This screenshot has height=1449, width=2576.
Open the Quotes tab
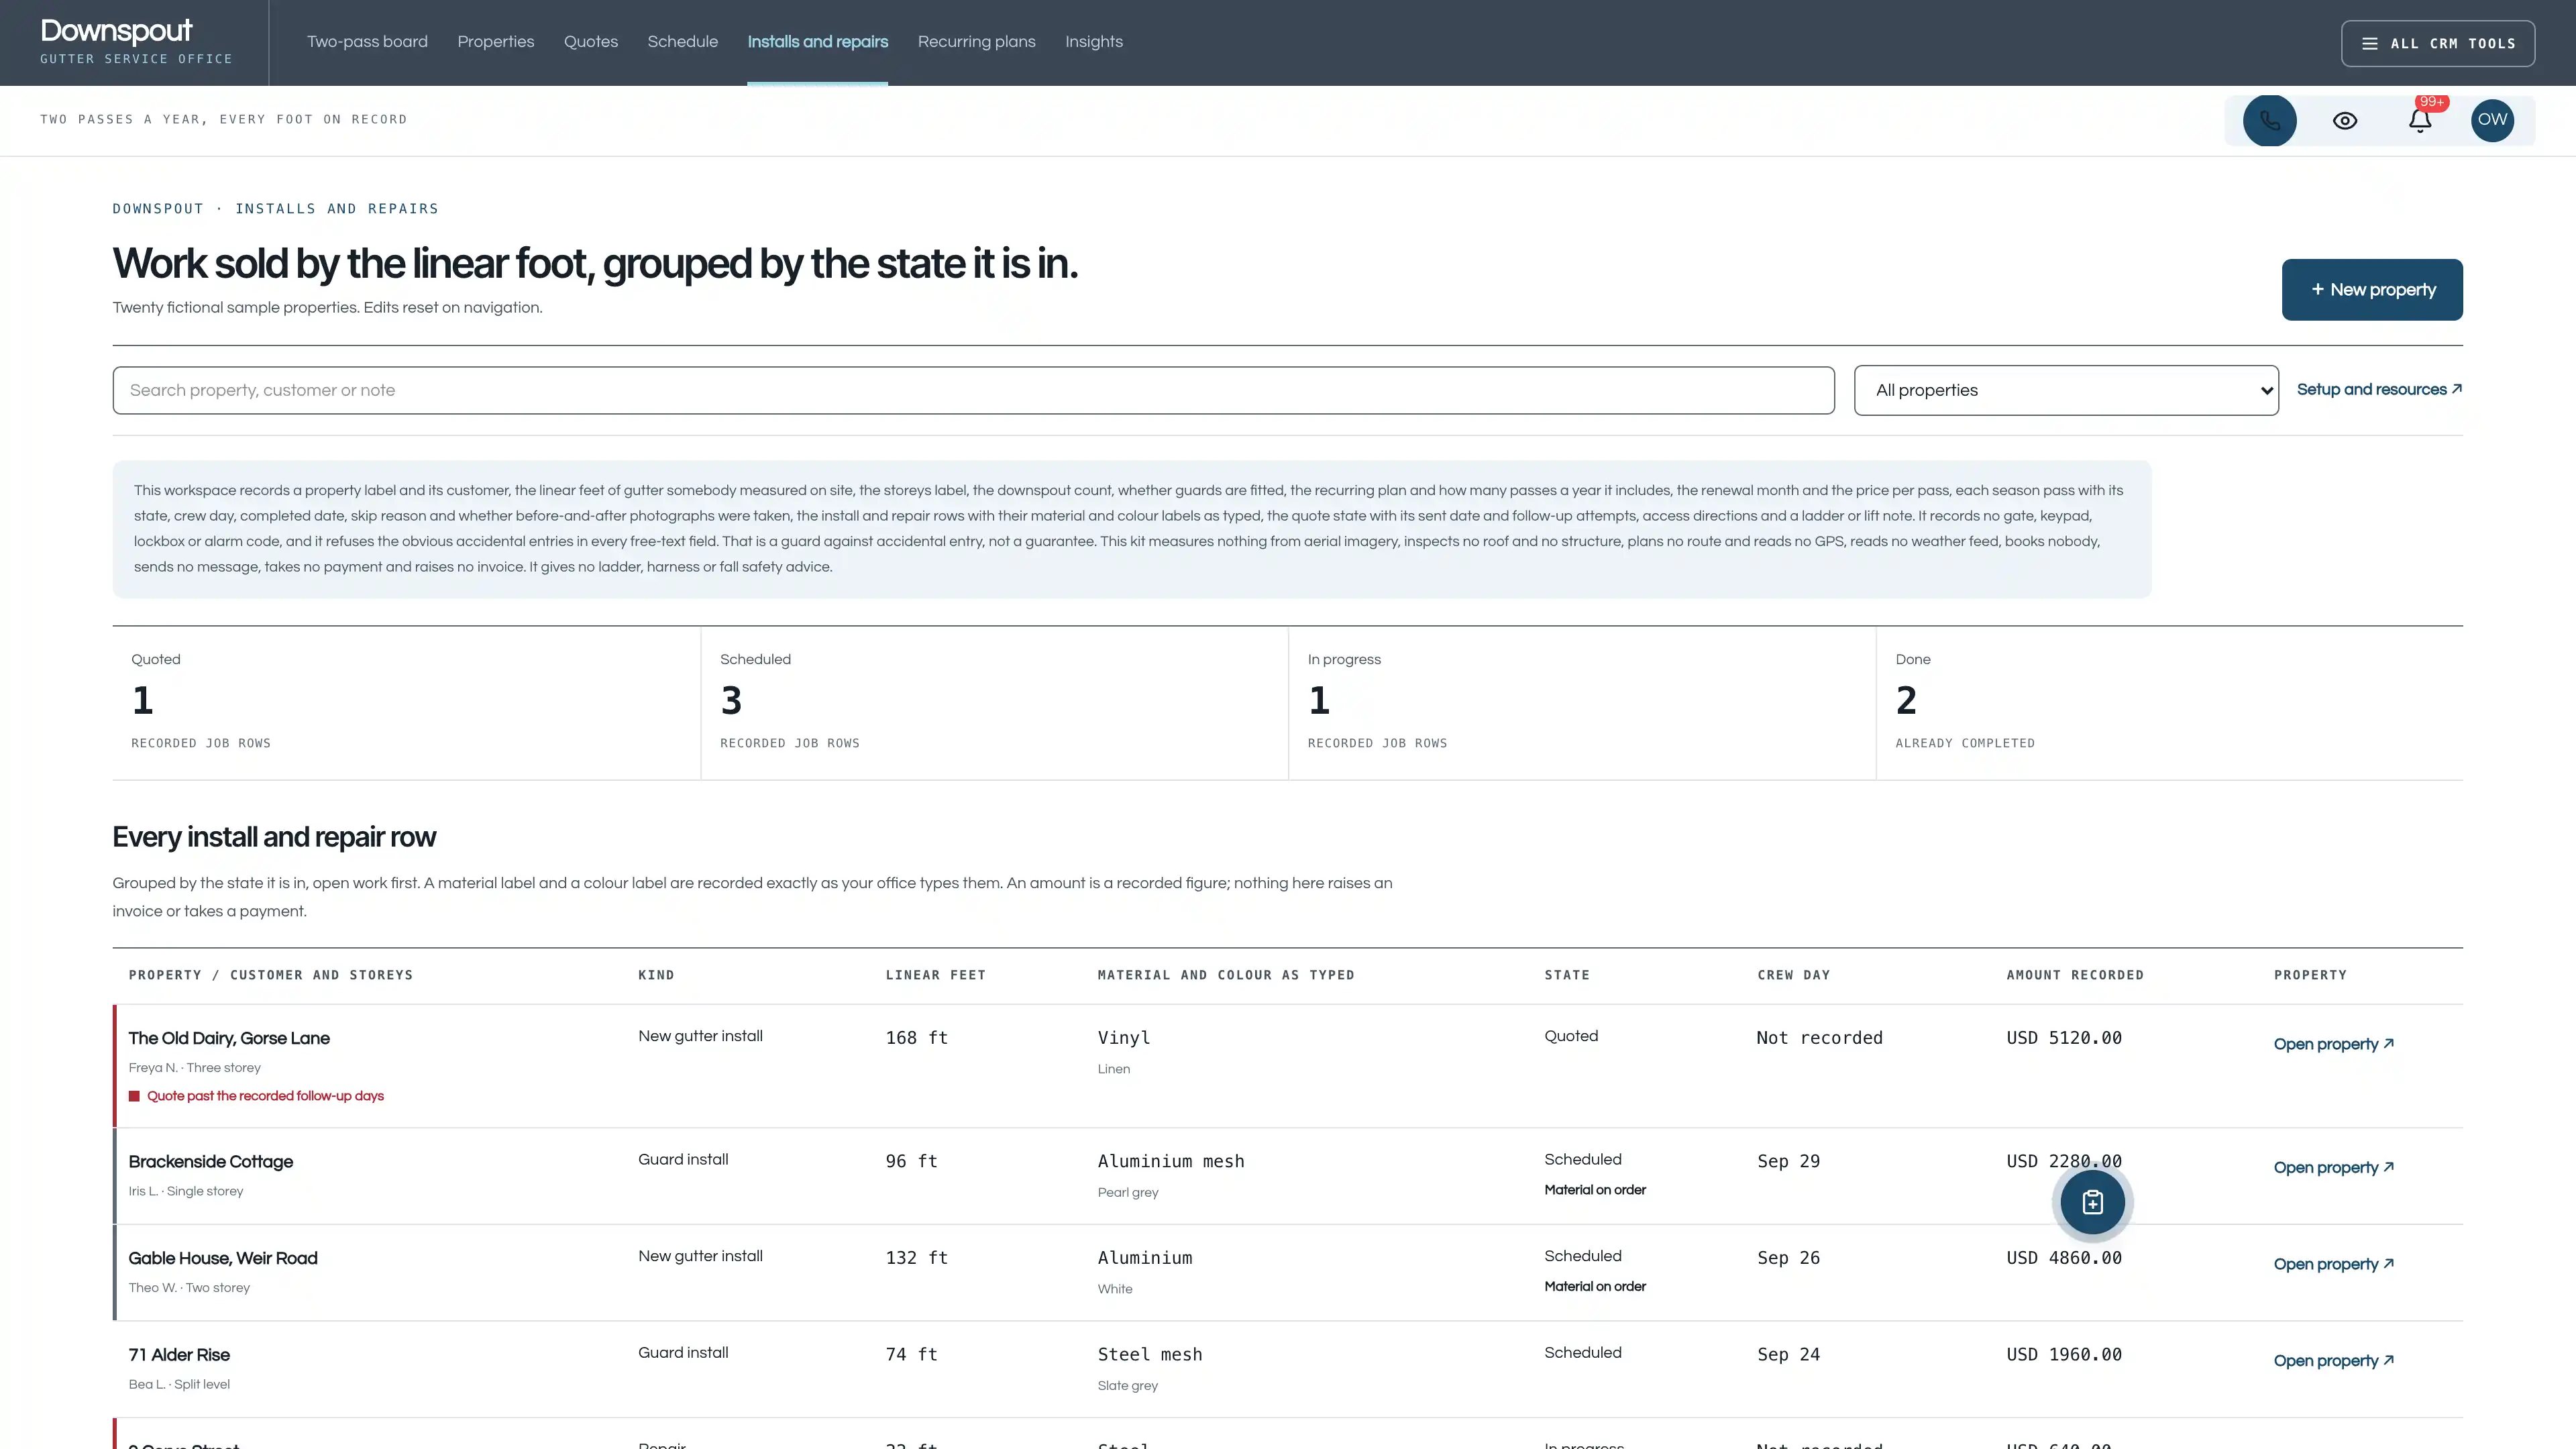590,42
